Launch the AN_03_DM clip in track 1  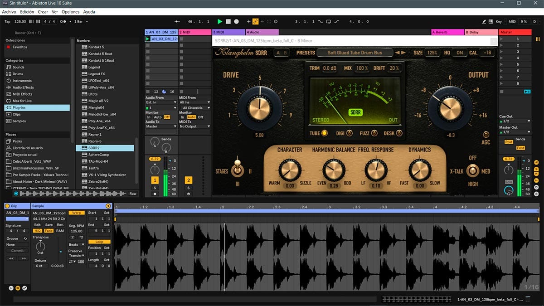[148, 39]
